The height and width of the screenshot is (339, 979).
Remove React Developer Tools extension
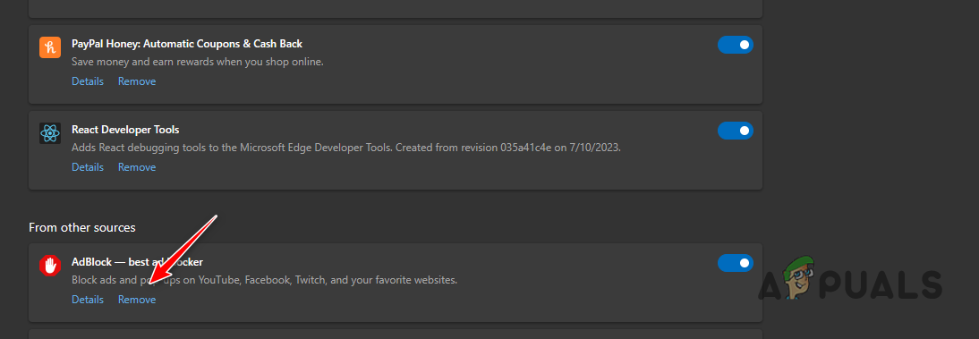137,167
